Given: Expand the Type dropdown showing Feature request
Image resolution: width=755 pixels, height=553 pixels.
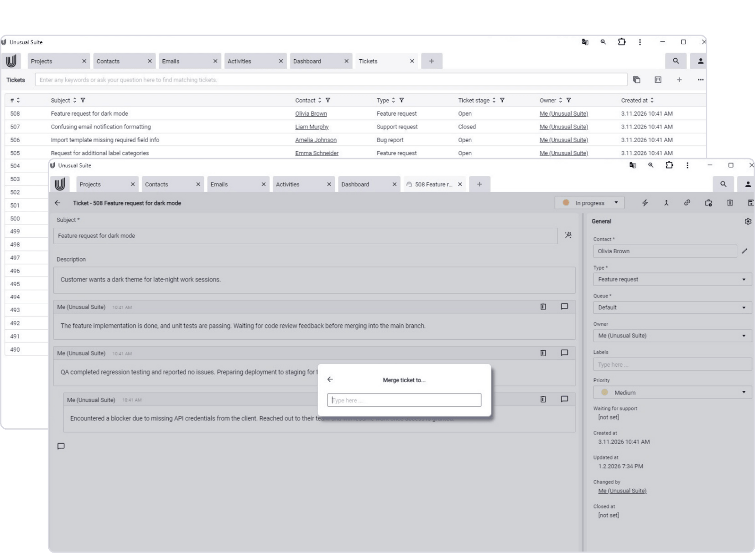Looking at the screenshot, I should coord(672,279).
